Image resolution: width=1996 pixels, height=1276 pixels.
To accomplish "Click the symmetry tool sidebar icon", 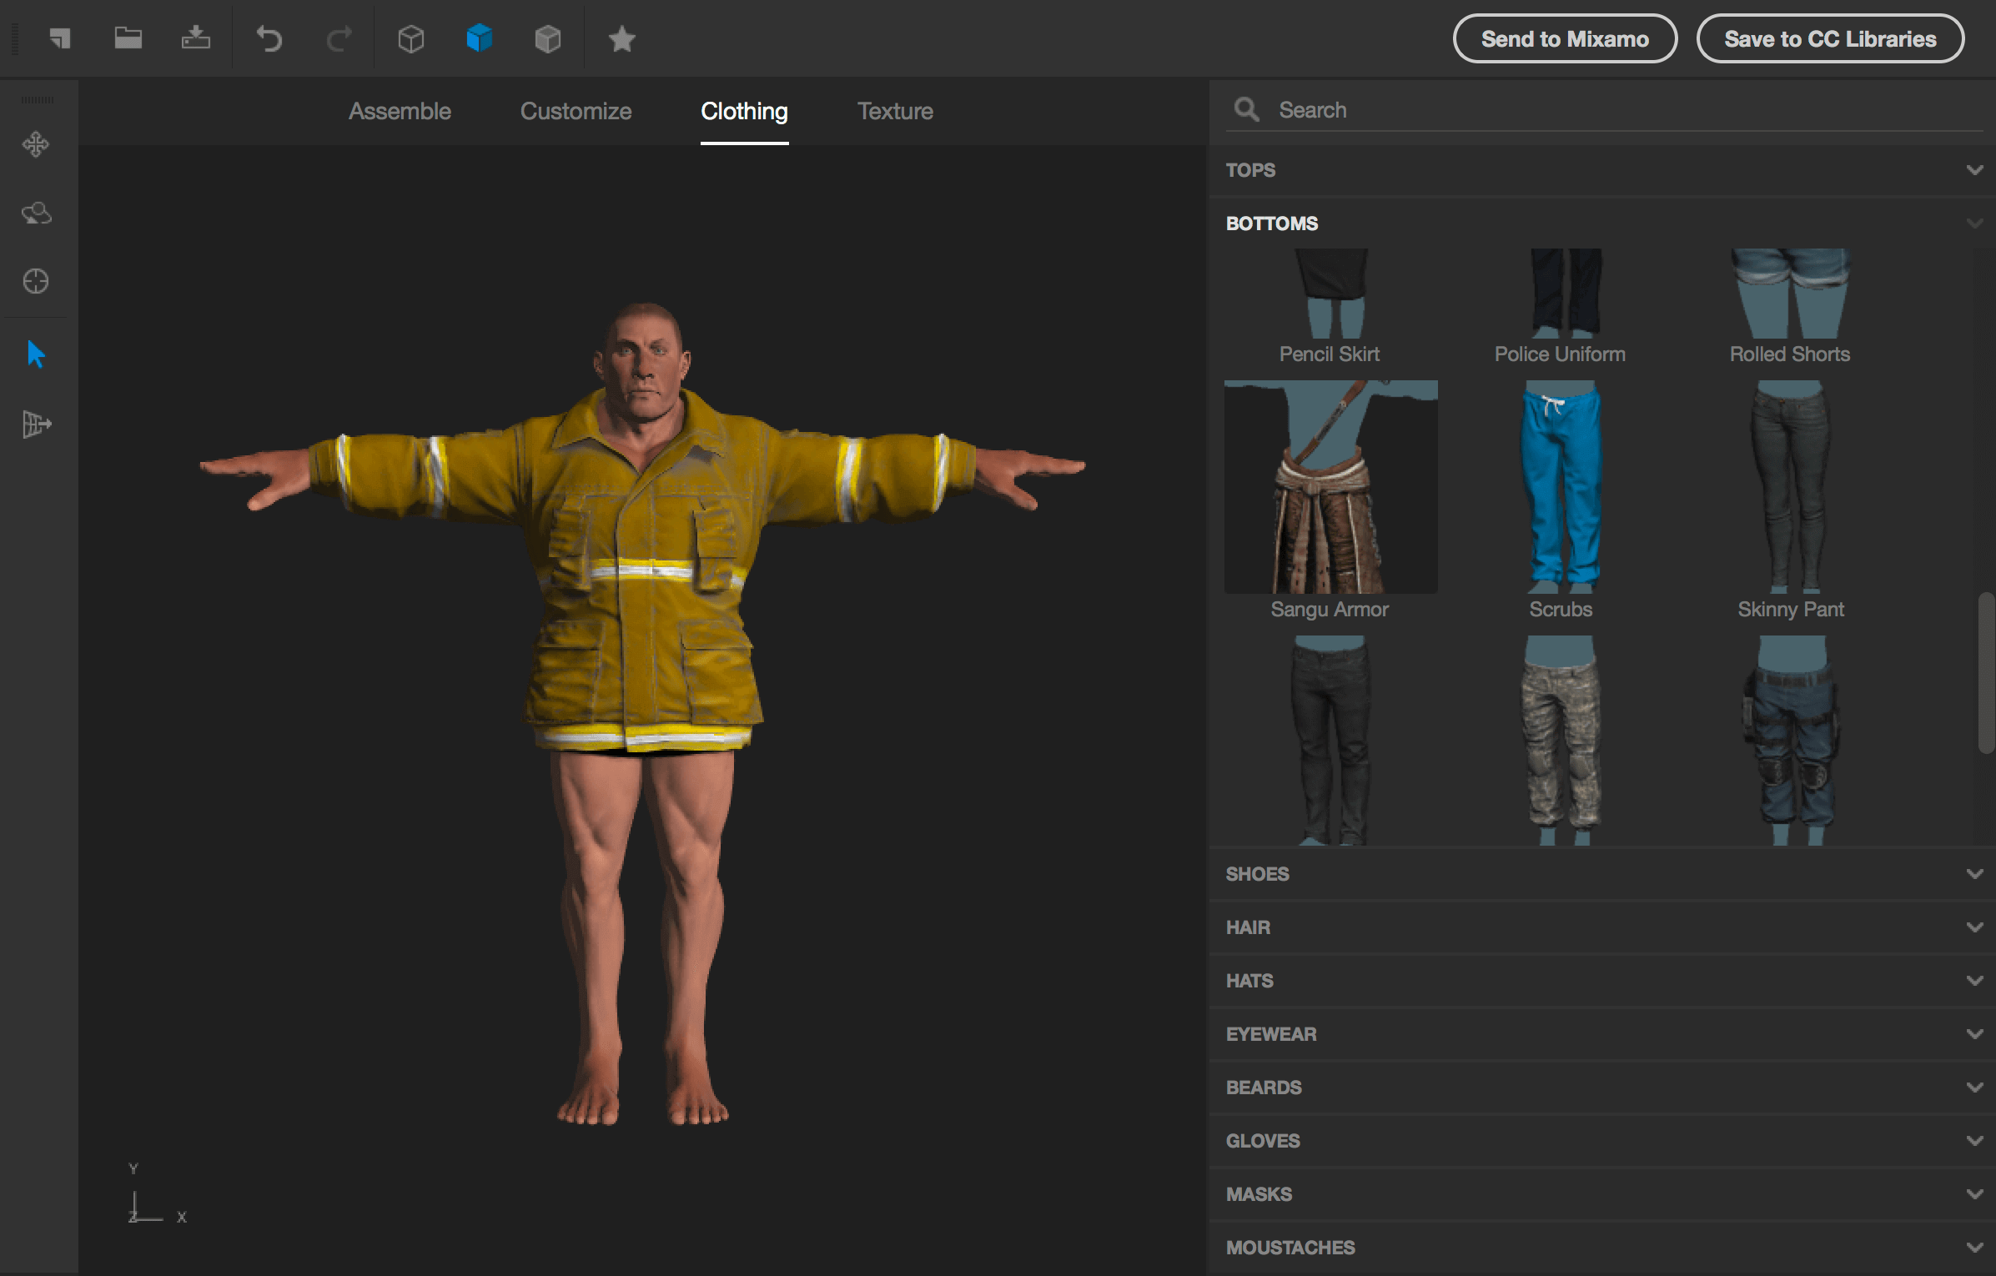I will click(x=37, y=424).
